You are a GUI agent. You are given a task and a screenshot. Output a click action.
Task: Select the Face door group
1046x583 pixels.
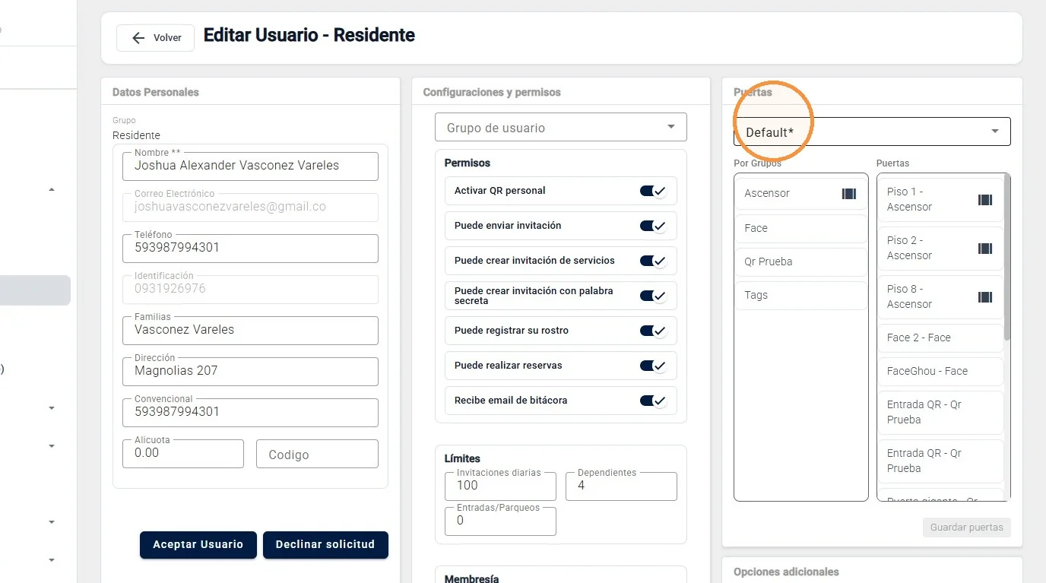click(x=801, y=228)
